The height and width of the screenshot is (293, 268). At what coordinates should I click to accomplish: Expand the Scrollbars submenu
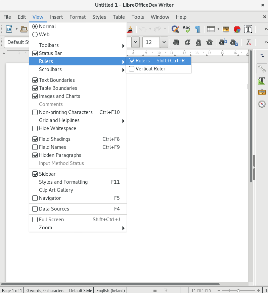point(78,69)
